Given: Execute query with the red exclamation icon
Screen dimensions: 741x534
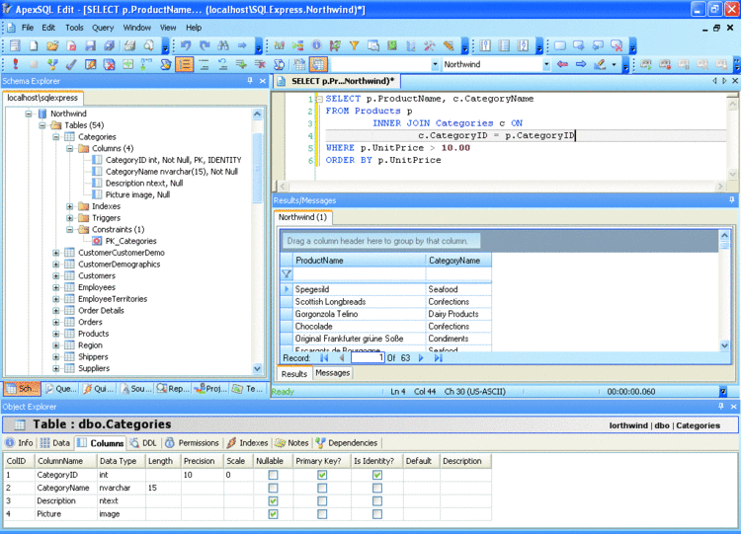Looking at the screenshot, I should pyautogui.click(x=15, y=64).
